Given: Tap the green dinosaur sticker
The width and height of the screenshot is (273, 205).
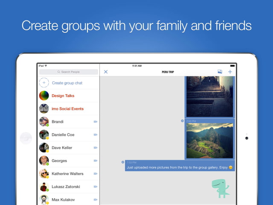Looking at the screenshot, I should [221, 188].
